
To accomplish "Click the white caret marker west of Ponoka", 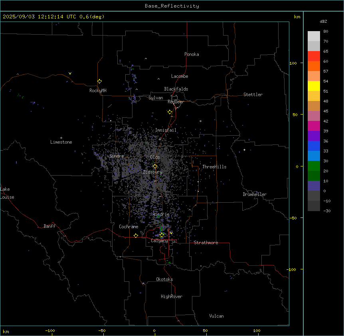I will (146, 59).
